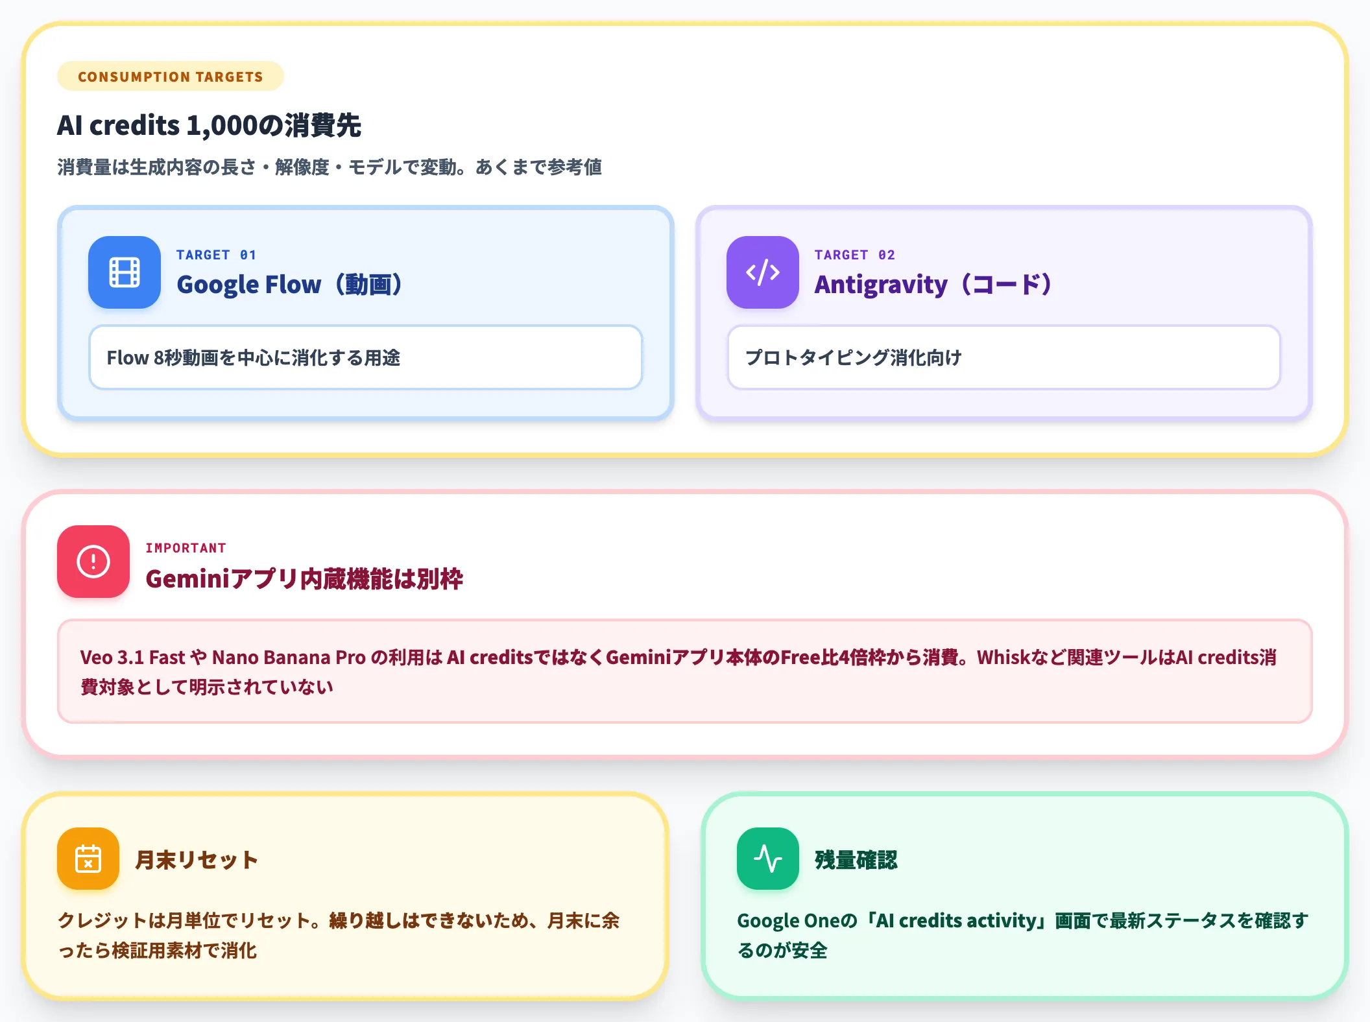
Task: Click the Google Oneの AI credits activity text
Action: [x=1023, y=935]
